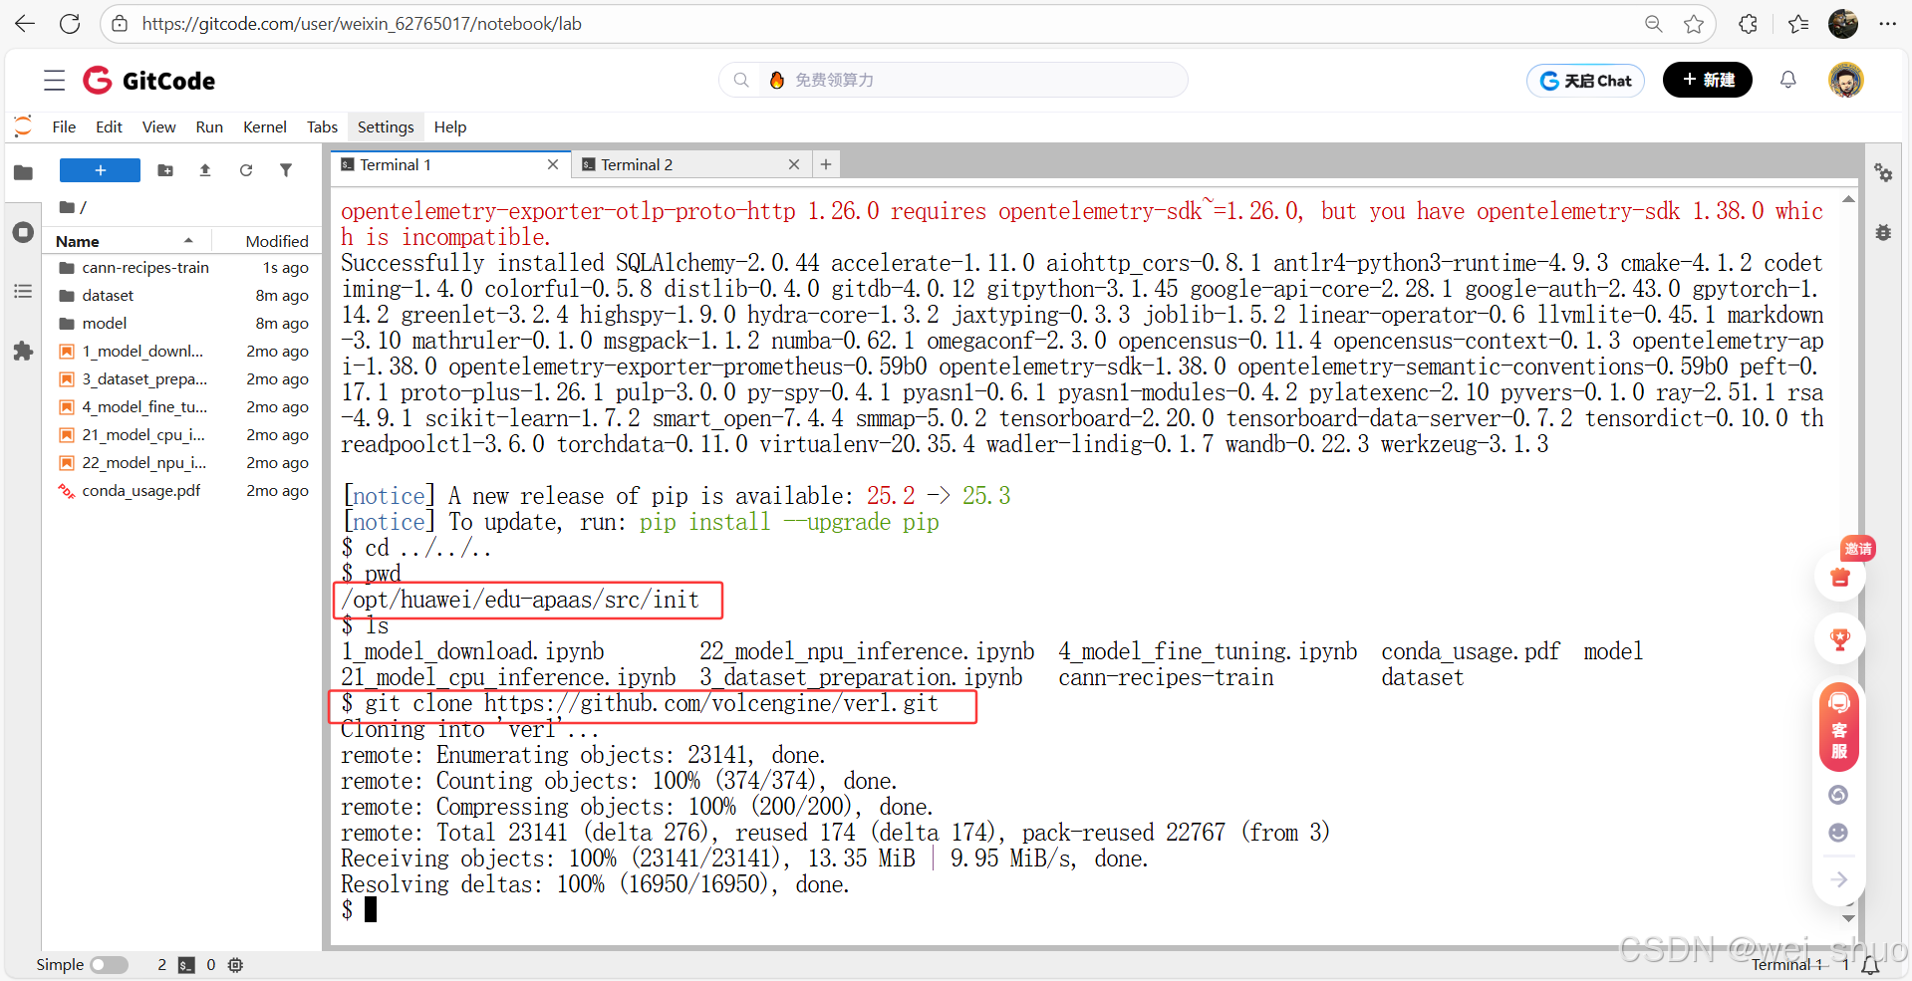The height and width of the screenshot is (981, 1912).
Task: Open the file browser sidebar panel
Action: click(23, 173)
